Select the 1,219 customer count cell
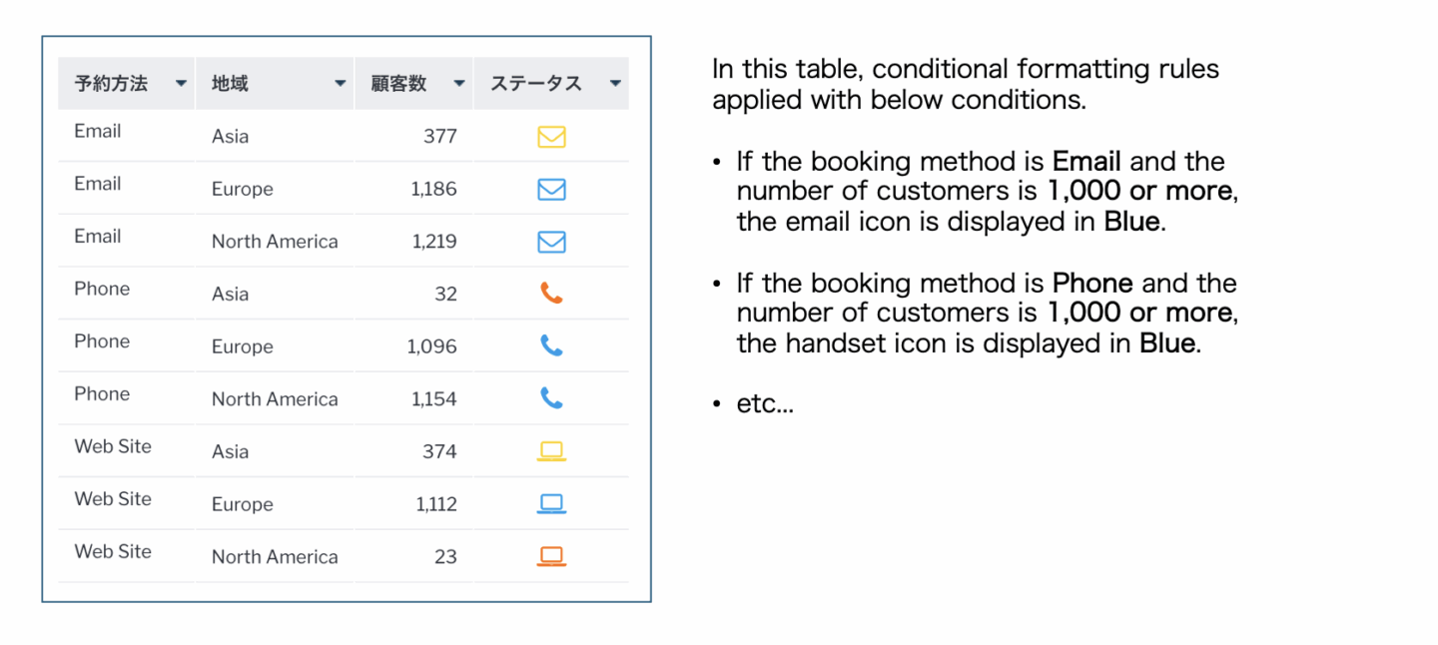1438x645 pixels. (433, 242)
